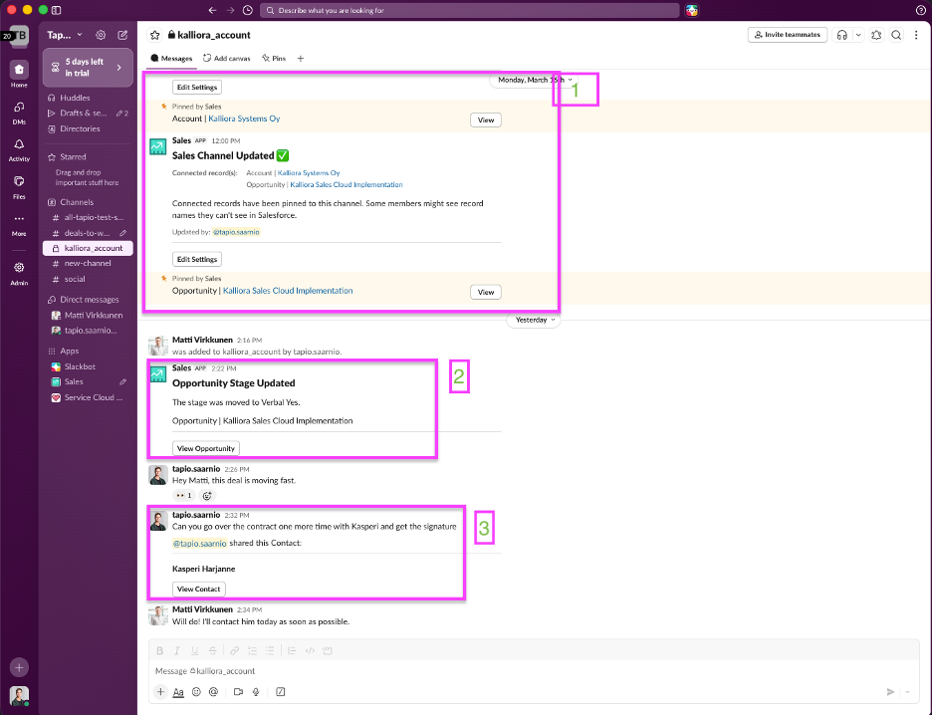The height and width of the screenshot is (715, 932).
Task: Click the attach plus icon in composer
Action: tap(160, 692)
